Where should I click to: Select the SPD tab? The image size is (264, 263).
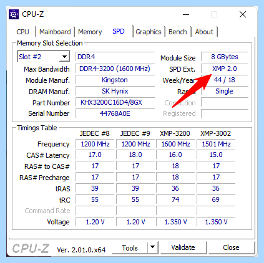(119, 31)
